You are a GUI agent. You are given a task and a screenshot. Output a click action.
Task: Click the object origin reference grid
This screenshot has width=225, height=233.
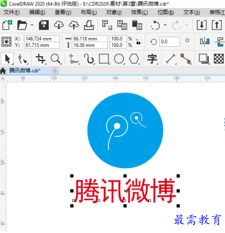(6, 41)
